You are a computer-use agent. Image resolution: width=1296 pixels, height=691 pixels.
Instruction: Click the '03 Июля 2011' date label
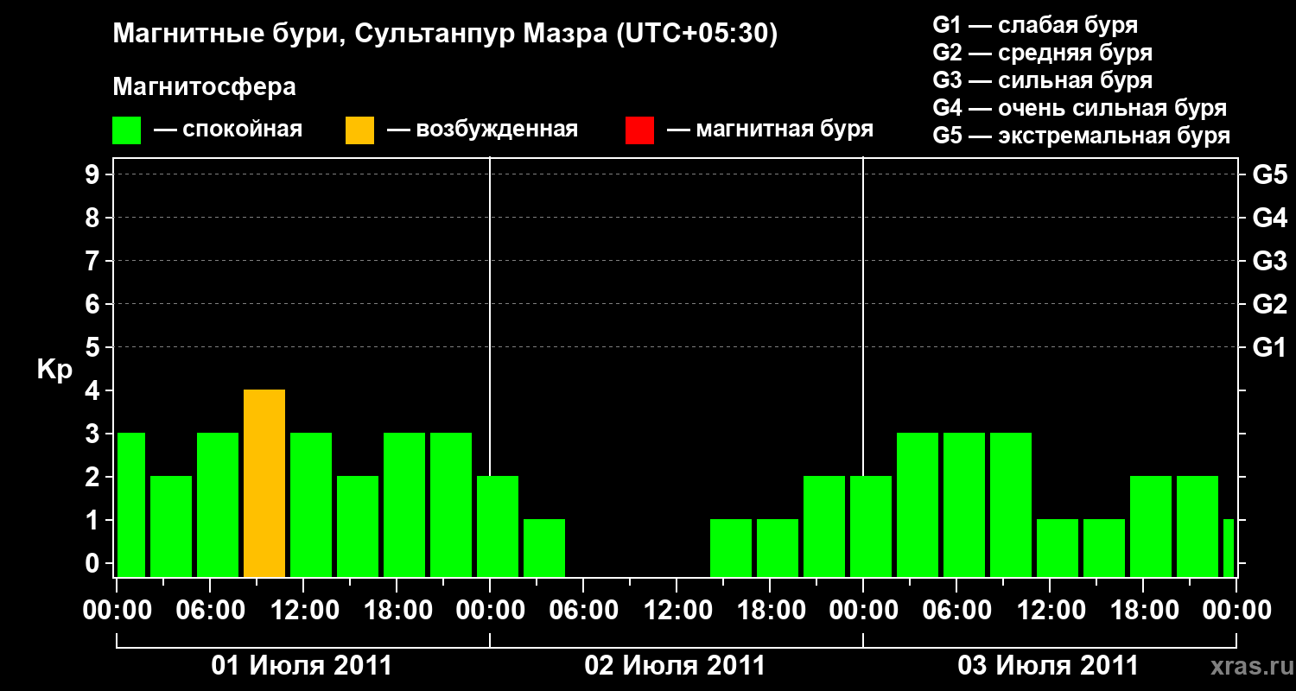click(1048, 666)
